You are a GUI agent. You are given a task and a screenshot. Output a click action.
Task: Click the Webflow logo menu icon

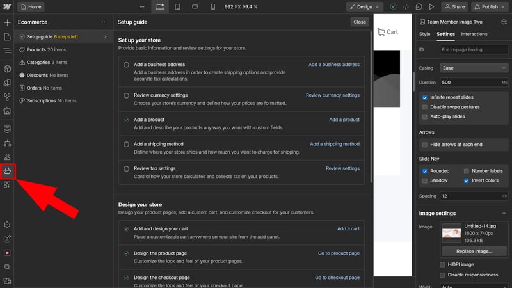pos(7,6)
